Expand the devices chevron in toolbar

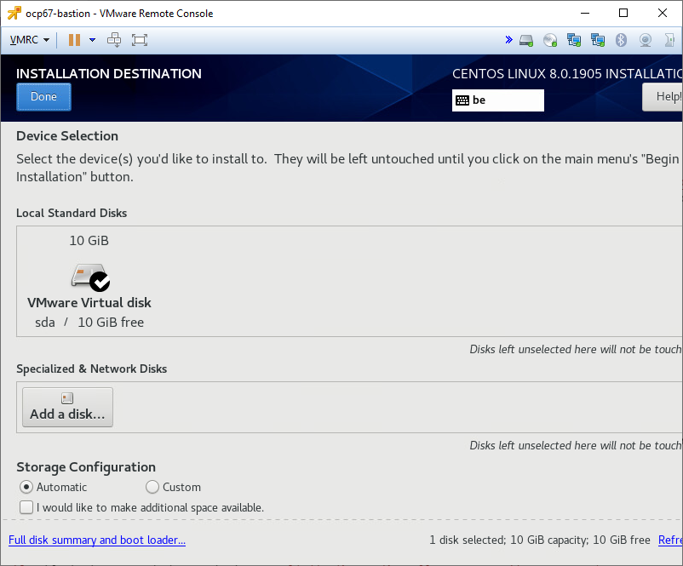click(x=508, y=40)
